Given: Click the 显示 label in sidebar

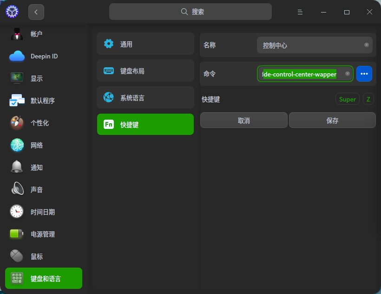Looking at the screenshot, I should tap(36, 78).
